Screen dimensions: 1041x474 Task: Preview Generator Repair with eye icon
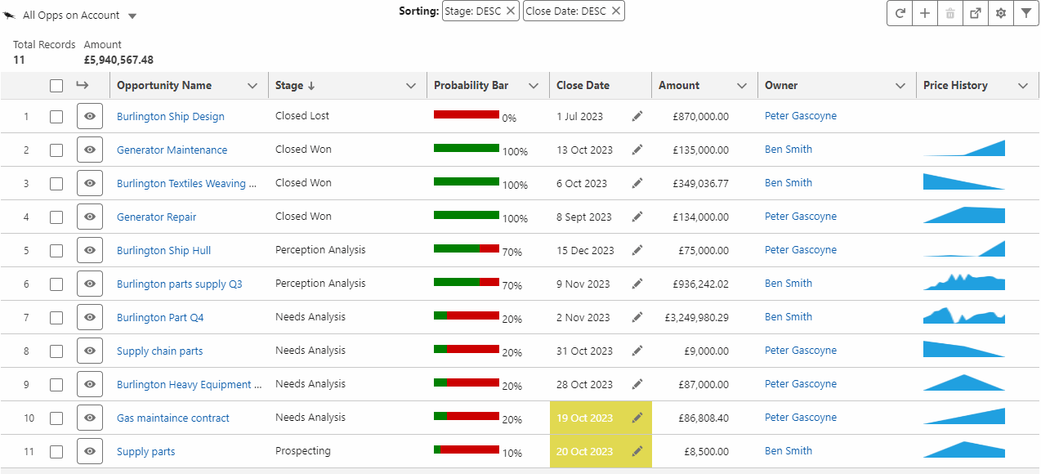point(90,217)
